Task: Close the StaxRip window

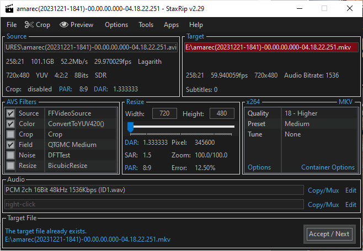Action: (350, 9)
